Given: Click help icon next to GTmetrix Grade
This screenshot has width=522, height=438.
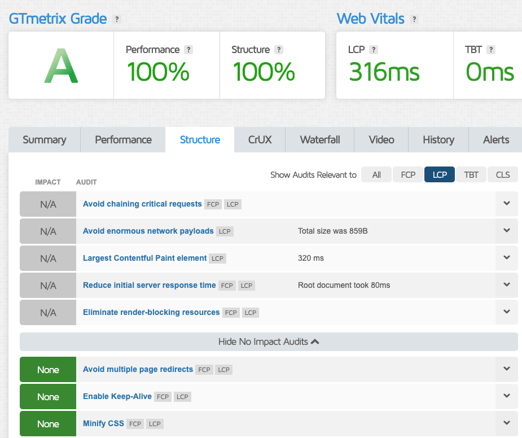Looking at the screenshot, I should (117, 19).
